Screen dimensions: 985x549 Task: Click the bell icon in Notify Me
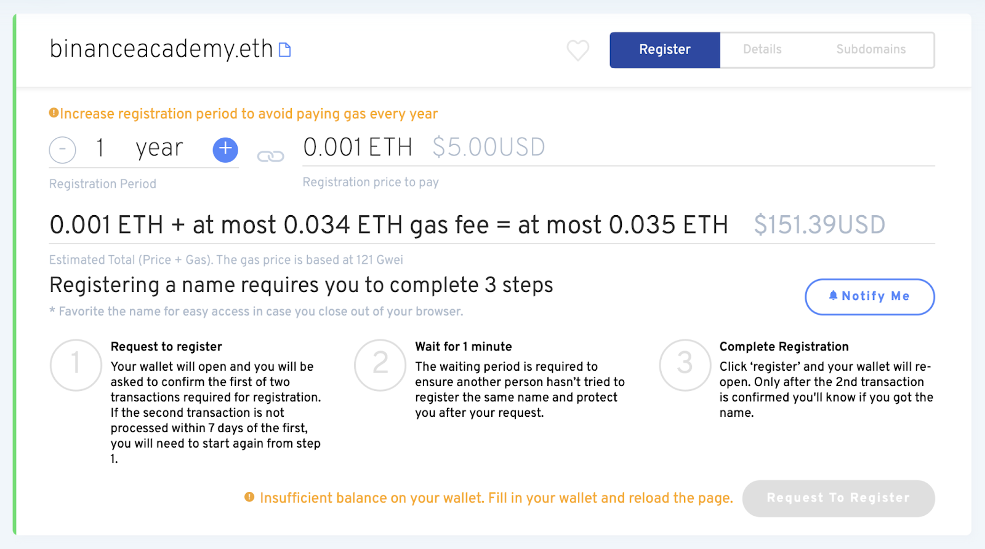pyautogui.click(x=833, y=296)
